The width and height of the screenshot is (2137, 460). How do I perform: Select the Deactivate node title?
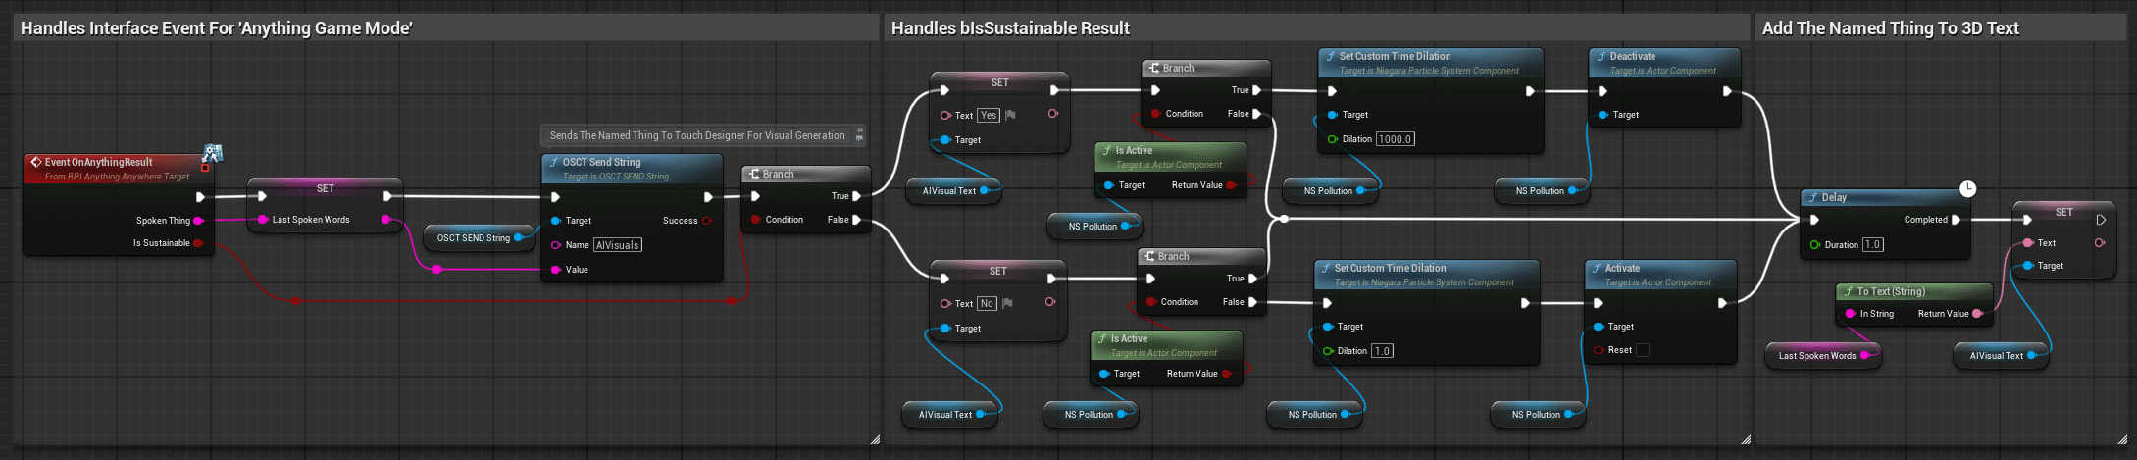coord(1632,56)
